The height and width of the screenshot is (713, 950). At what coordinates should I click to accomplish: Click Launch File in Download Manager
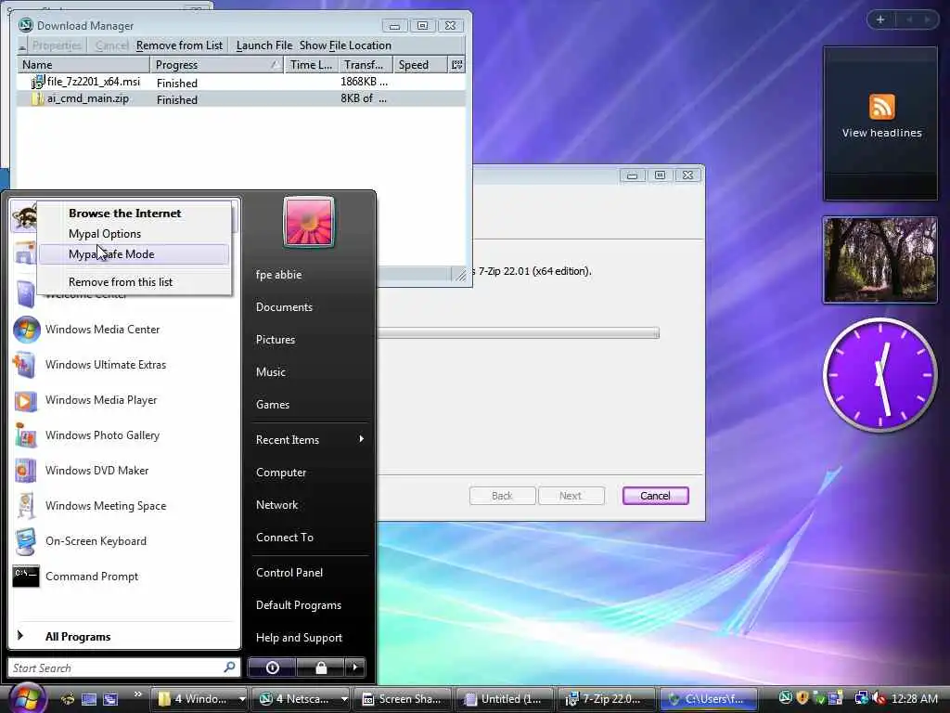point(264,45)
